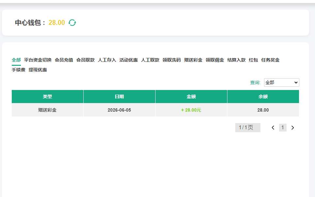This screenshot has width=315, height=197.
Task: Click the + 28.00元 amount cell
Action: click(191, 110)
